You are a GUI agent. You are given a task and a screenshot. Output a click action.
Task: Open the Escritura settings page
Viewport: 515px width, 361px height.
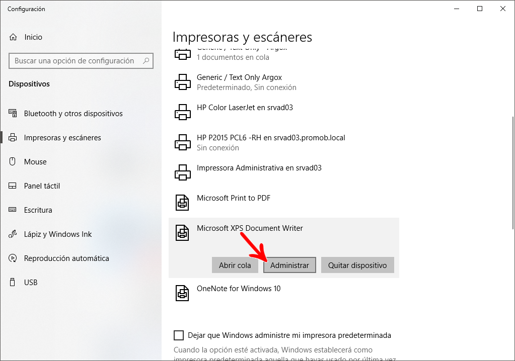38,210
